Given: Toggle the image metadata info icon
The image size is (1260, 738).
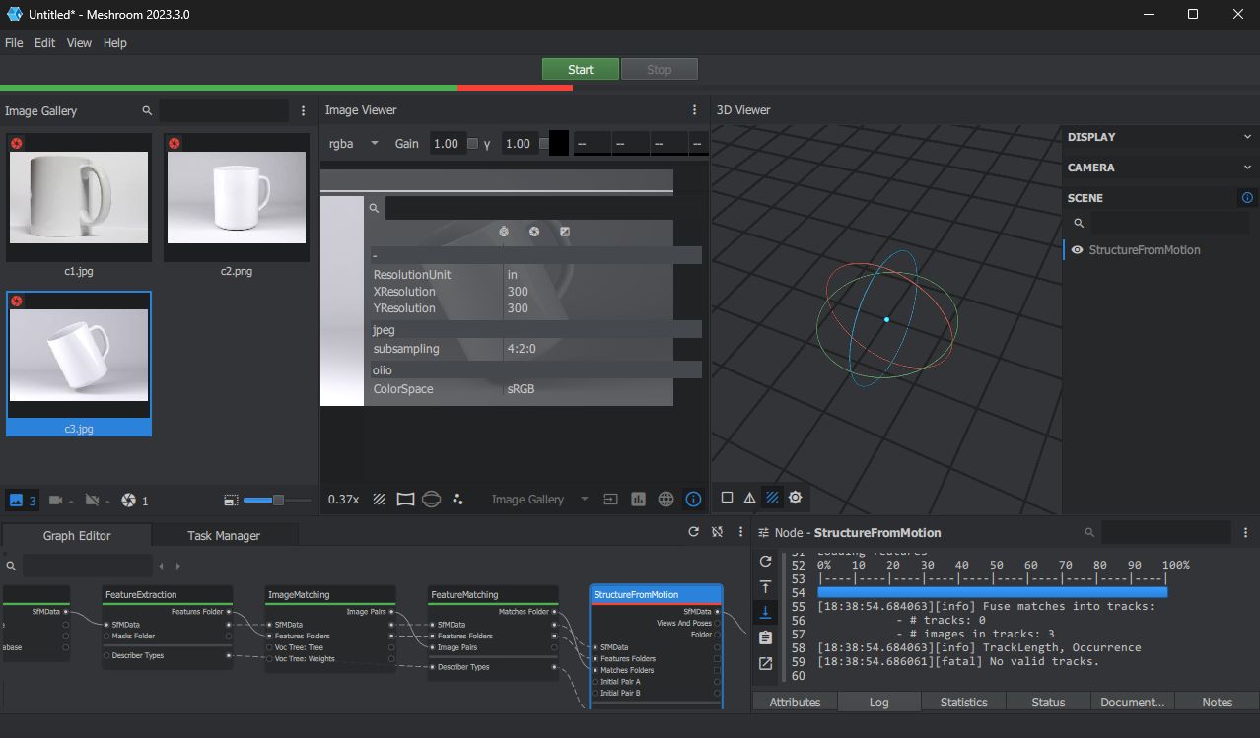Looking at the screenshot, I should coord(693,500).
